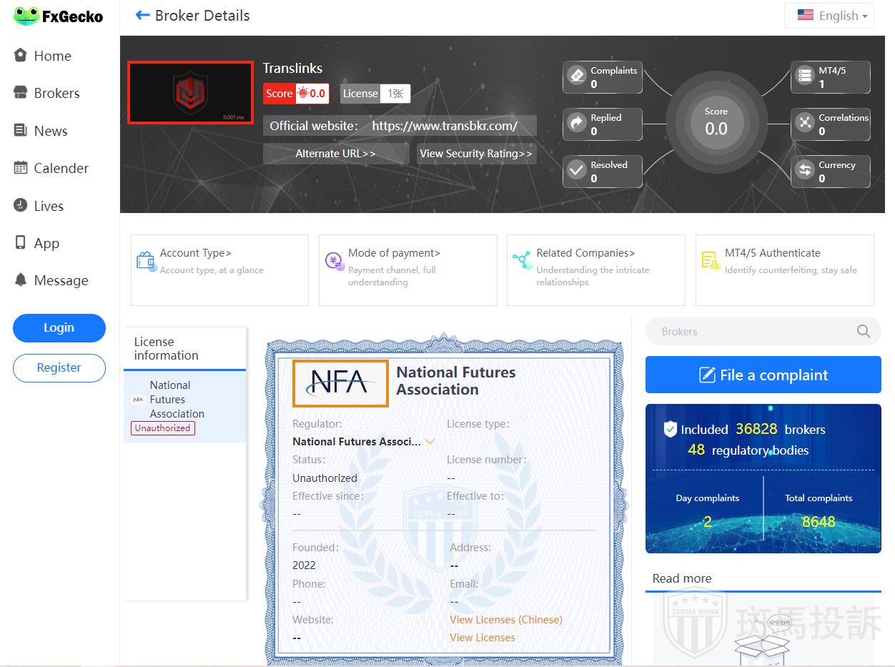Click the Translinks broker logo thumbnail
895x667 pixels.
pos(190,92)
